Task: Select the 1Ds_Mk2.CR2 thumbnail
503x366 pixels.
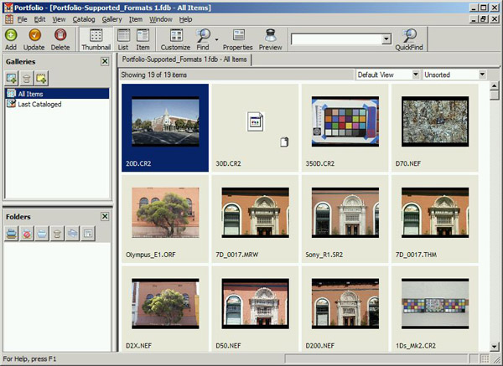Action: (x=435, y=309)
